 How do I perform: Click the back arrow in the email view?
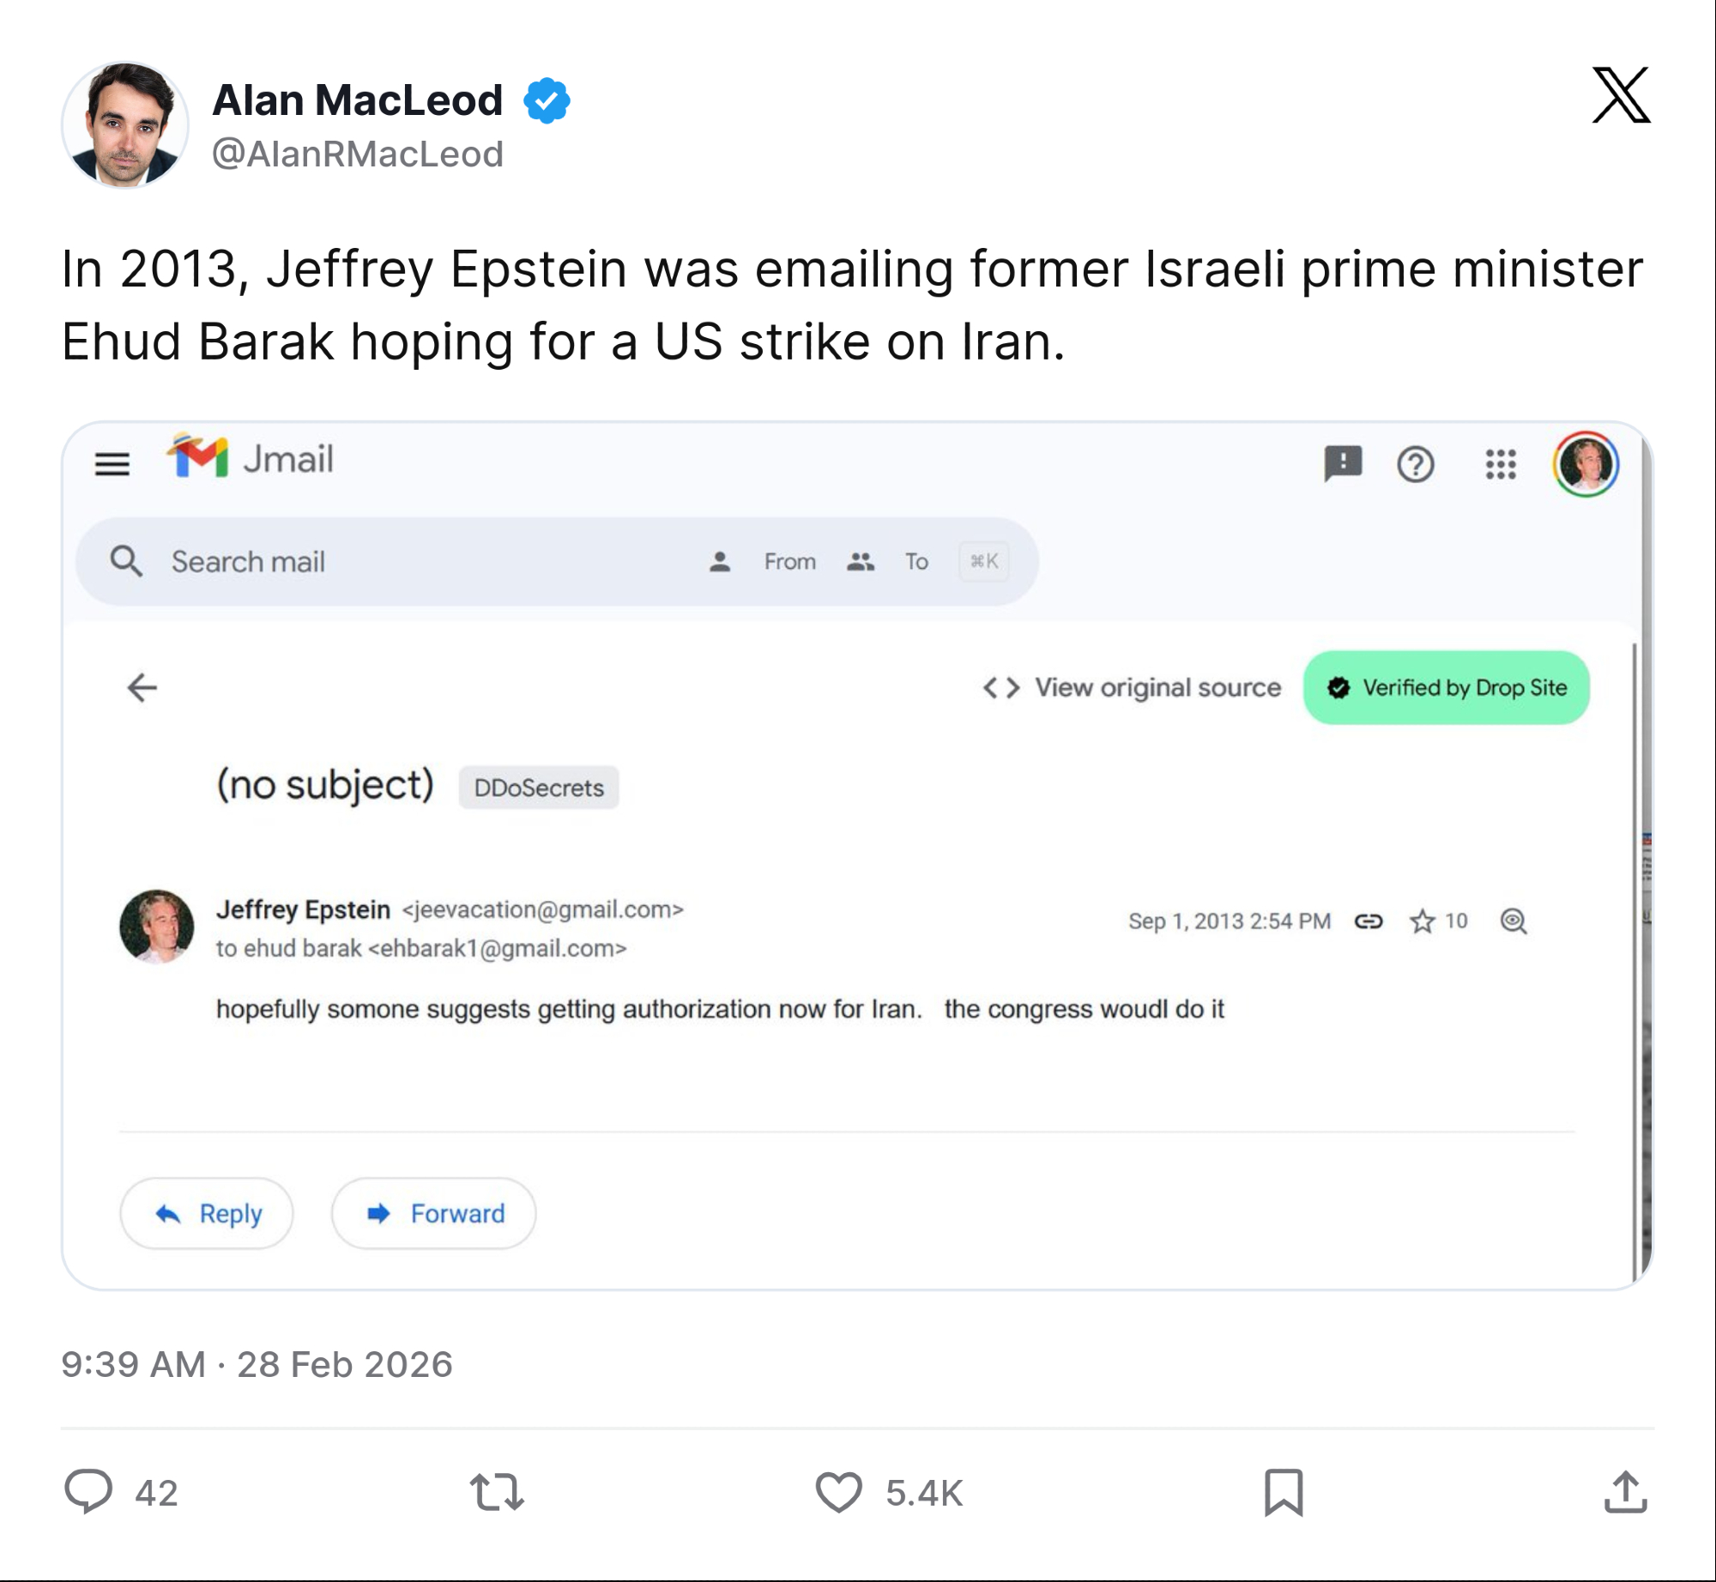(142, 687)
